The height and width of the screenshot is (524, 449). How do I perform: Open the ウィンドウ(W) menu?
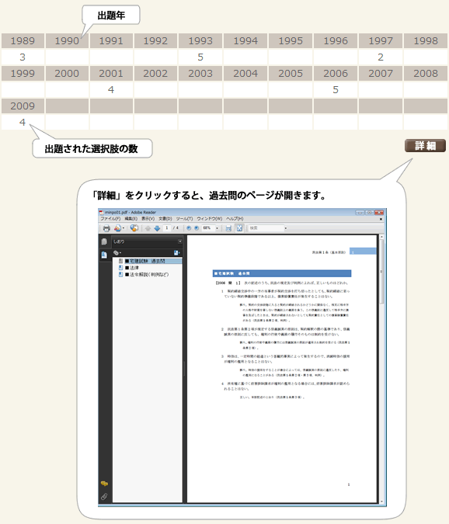click(x=210, y=219)
